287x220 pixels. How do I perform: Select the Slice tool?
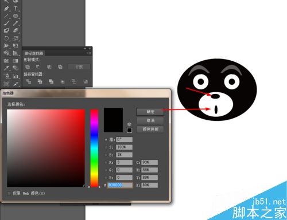15,84
